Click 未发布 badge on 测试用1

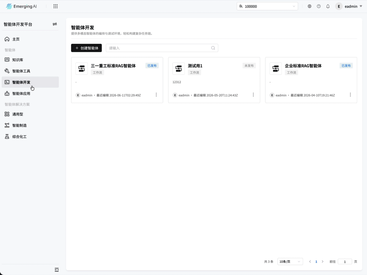click(249, 66)
